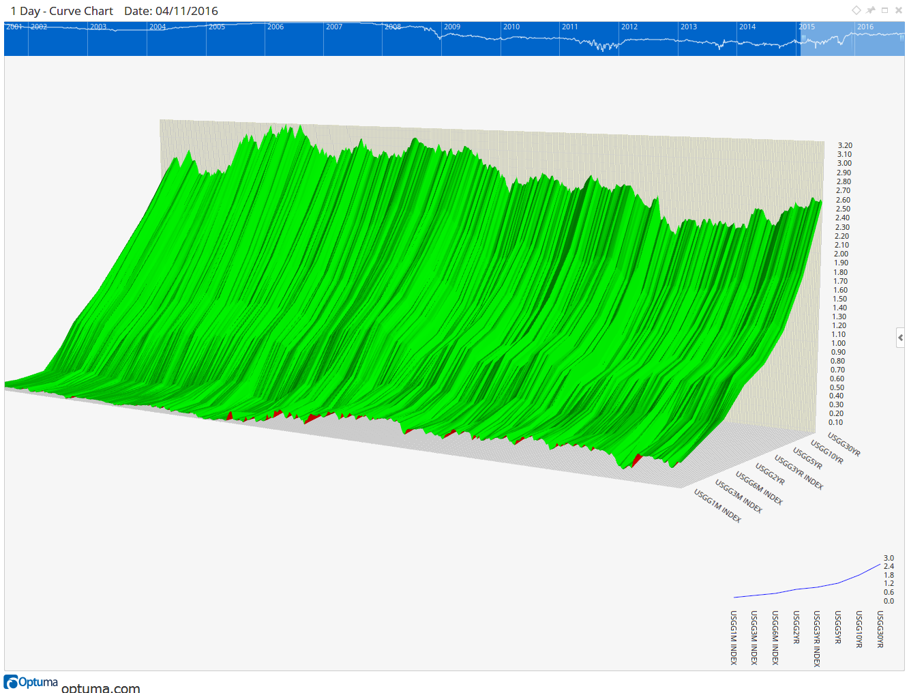Open the optuma.com link
This screenshot has width=909, height=693.
[101, 688]
